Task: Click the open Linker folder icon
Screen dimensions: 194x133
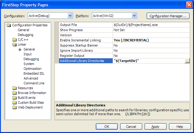Action: [14, 45]
